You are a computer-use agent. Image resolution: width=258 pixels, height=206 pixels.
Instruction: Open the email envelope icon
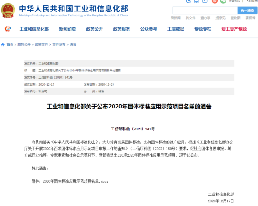204,1
